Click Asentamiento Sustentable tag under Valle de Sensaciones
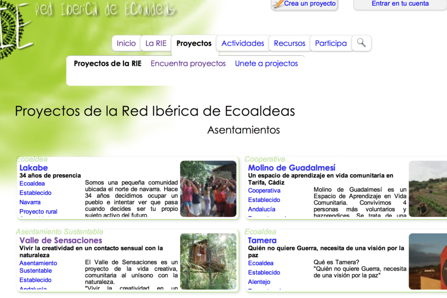447x298 pixels. (38, 267)
